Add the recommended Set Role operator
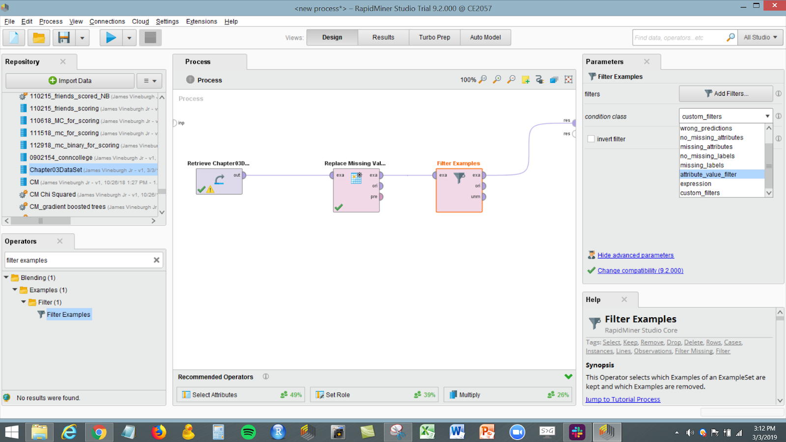Screen dimensions: 786x442 (374, 395)
